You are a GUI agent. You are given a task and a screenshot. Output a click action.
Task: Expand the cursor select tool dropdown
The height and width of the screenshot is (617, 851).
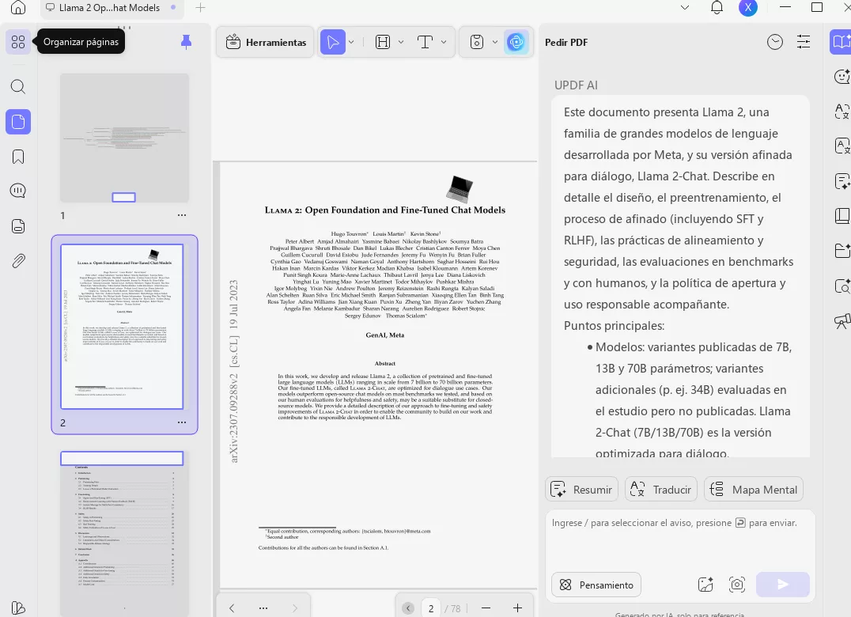tap(351, 42)
